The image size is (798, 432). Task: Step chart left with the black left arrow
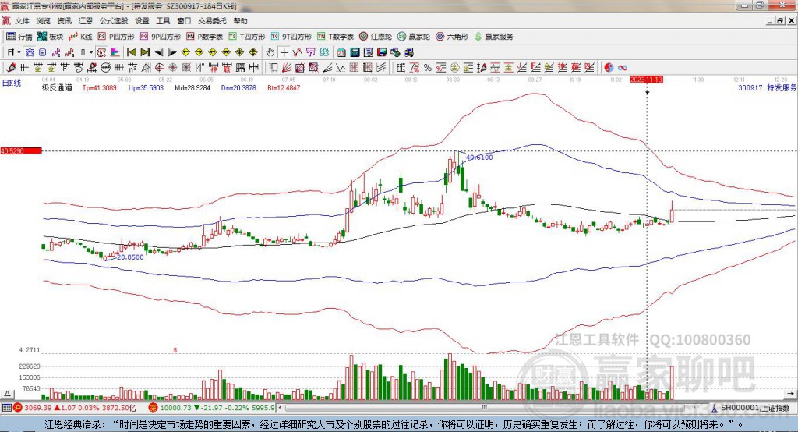pyautogui.click(x=159, y=52)
